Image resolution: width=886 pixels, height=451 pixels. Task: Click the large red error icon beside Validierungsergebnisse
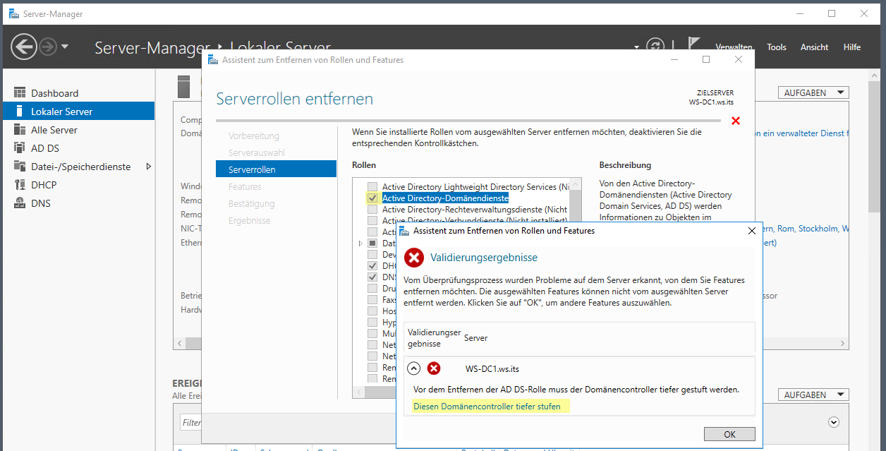click(x=414, y=258)
